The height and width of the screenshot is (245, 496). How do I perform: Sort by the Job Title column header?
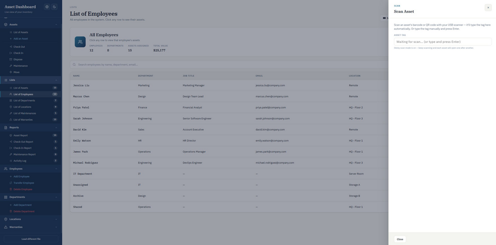(189, 76)
